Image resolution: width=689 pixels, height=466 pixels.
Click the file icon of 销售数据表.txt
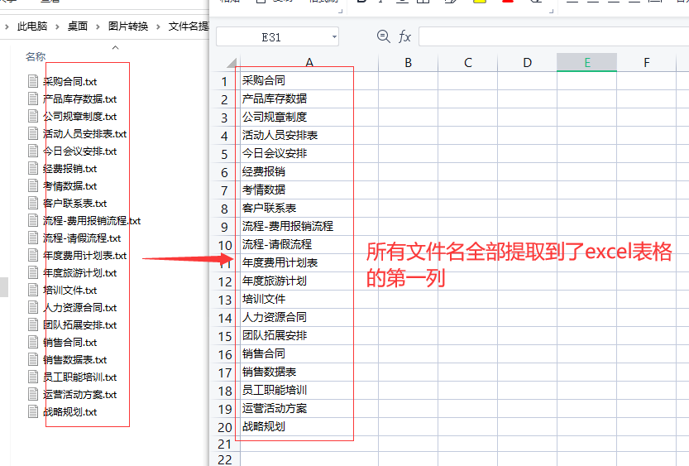(x=33, y=359)
